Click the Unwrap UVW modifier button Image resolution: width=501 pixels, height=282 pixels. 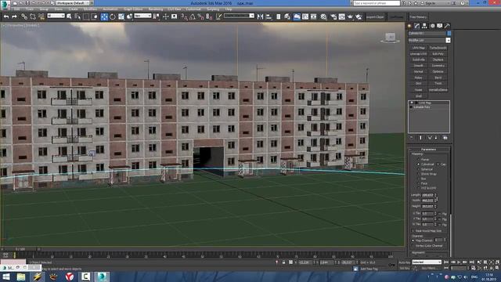tap(418, 54)
